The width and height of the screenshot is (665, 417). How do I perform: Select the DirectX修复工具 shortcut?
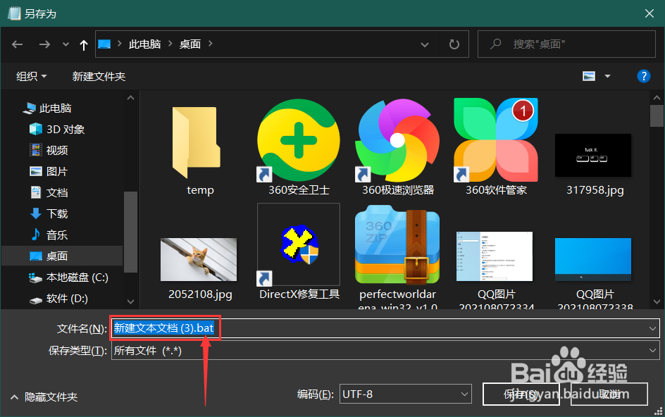(x=299, y=251)
